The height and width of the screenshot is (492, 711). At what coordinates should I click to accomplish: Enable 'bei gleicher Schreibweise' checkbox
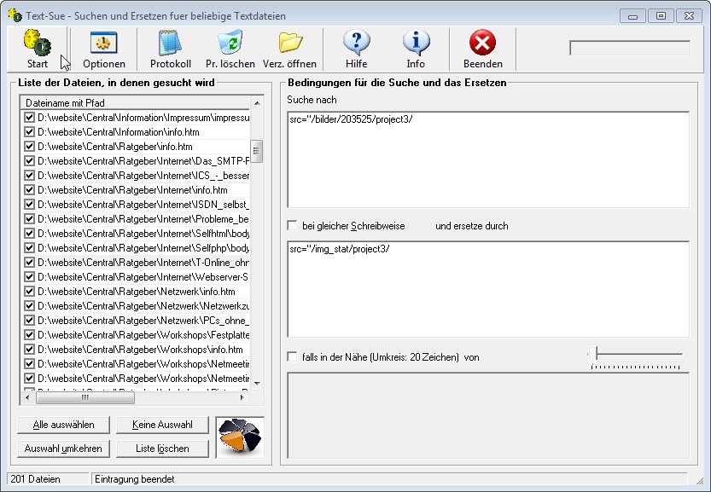coord(293,226)
